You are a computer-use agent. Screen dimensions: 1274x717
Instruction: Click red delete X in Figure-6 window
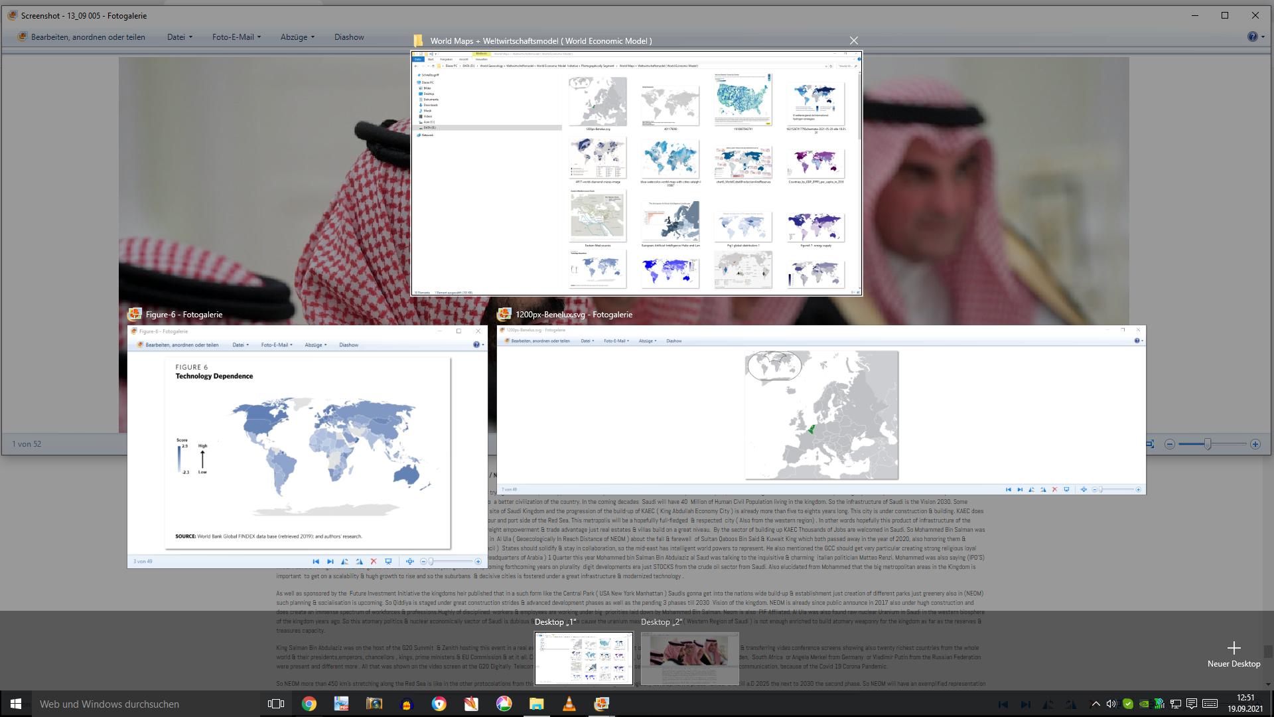[x=374, y=562]
